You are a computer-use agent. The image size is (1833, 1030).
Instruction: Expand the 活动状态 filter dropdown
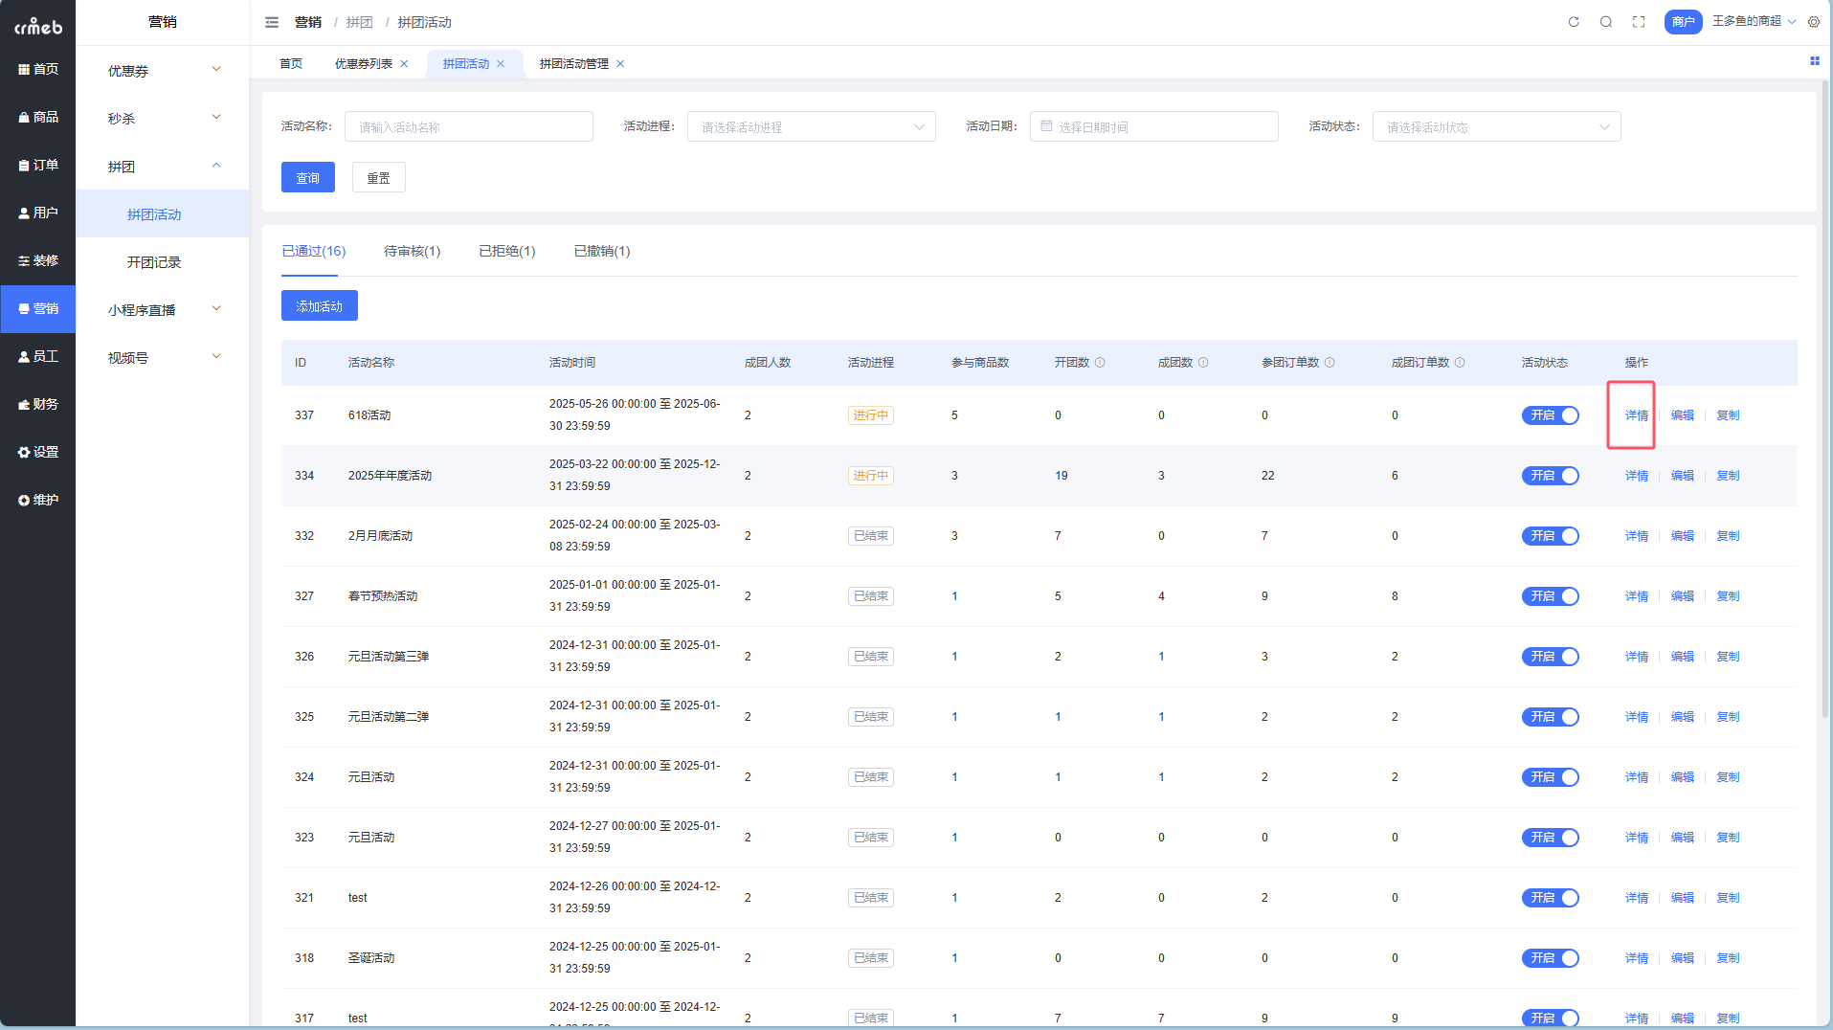[1496, 127]
